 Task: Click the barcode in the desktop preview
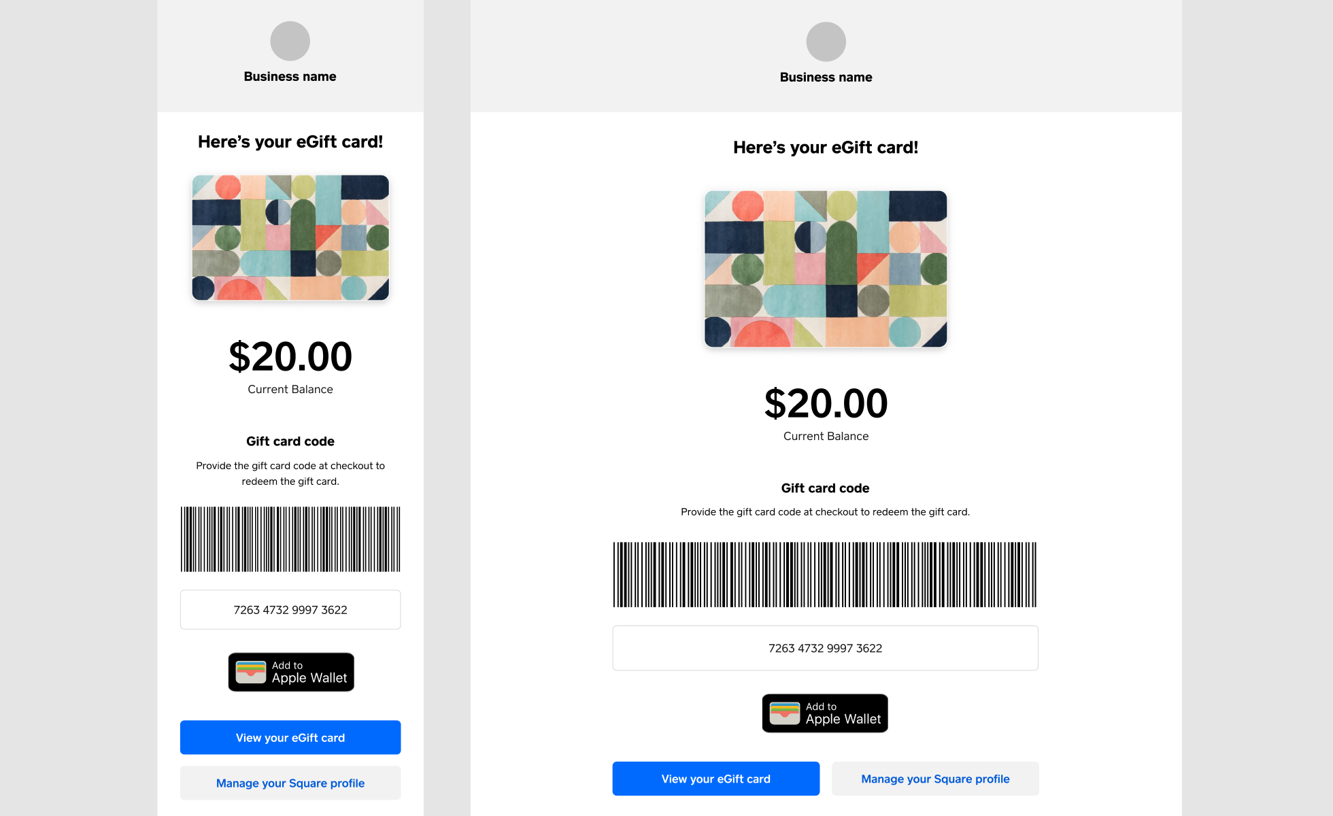tap(825, 575)
